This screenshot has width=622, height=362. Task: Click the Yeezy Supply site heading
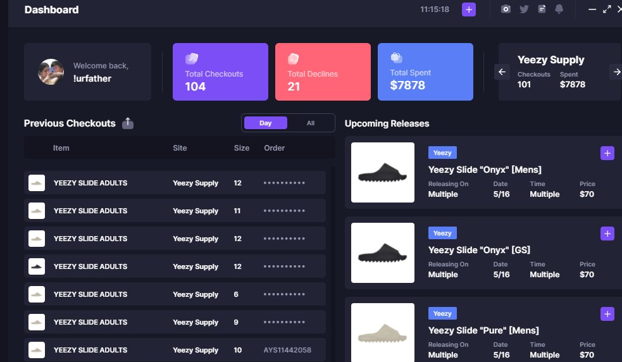(550, 60)
